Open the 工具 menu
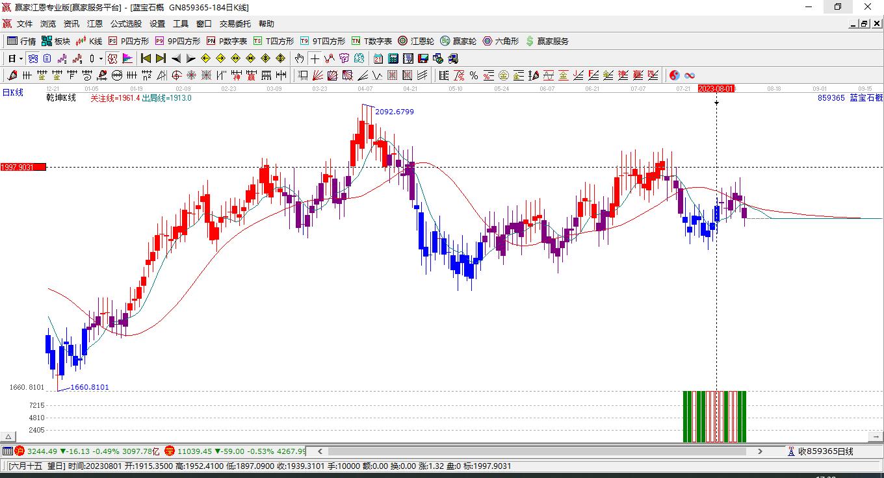The height and width of the screenshot is (478, 884). click(x=181, y=24)
